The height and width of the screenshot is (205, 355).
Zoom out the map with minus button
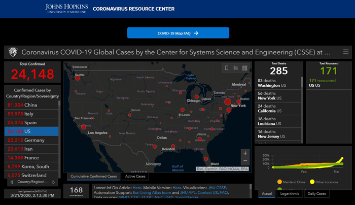245,161
